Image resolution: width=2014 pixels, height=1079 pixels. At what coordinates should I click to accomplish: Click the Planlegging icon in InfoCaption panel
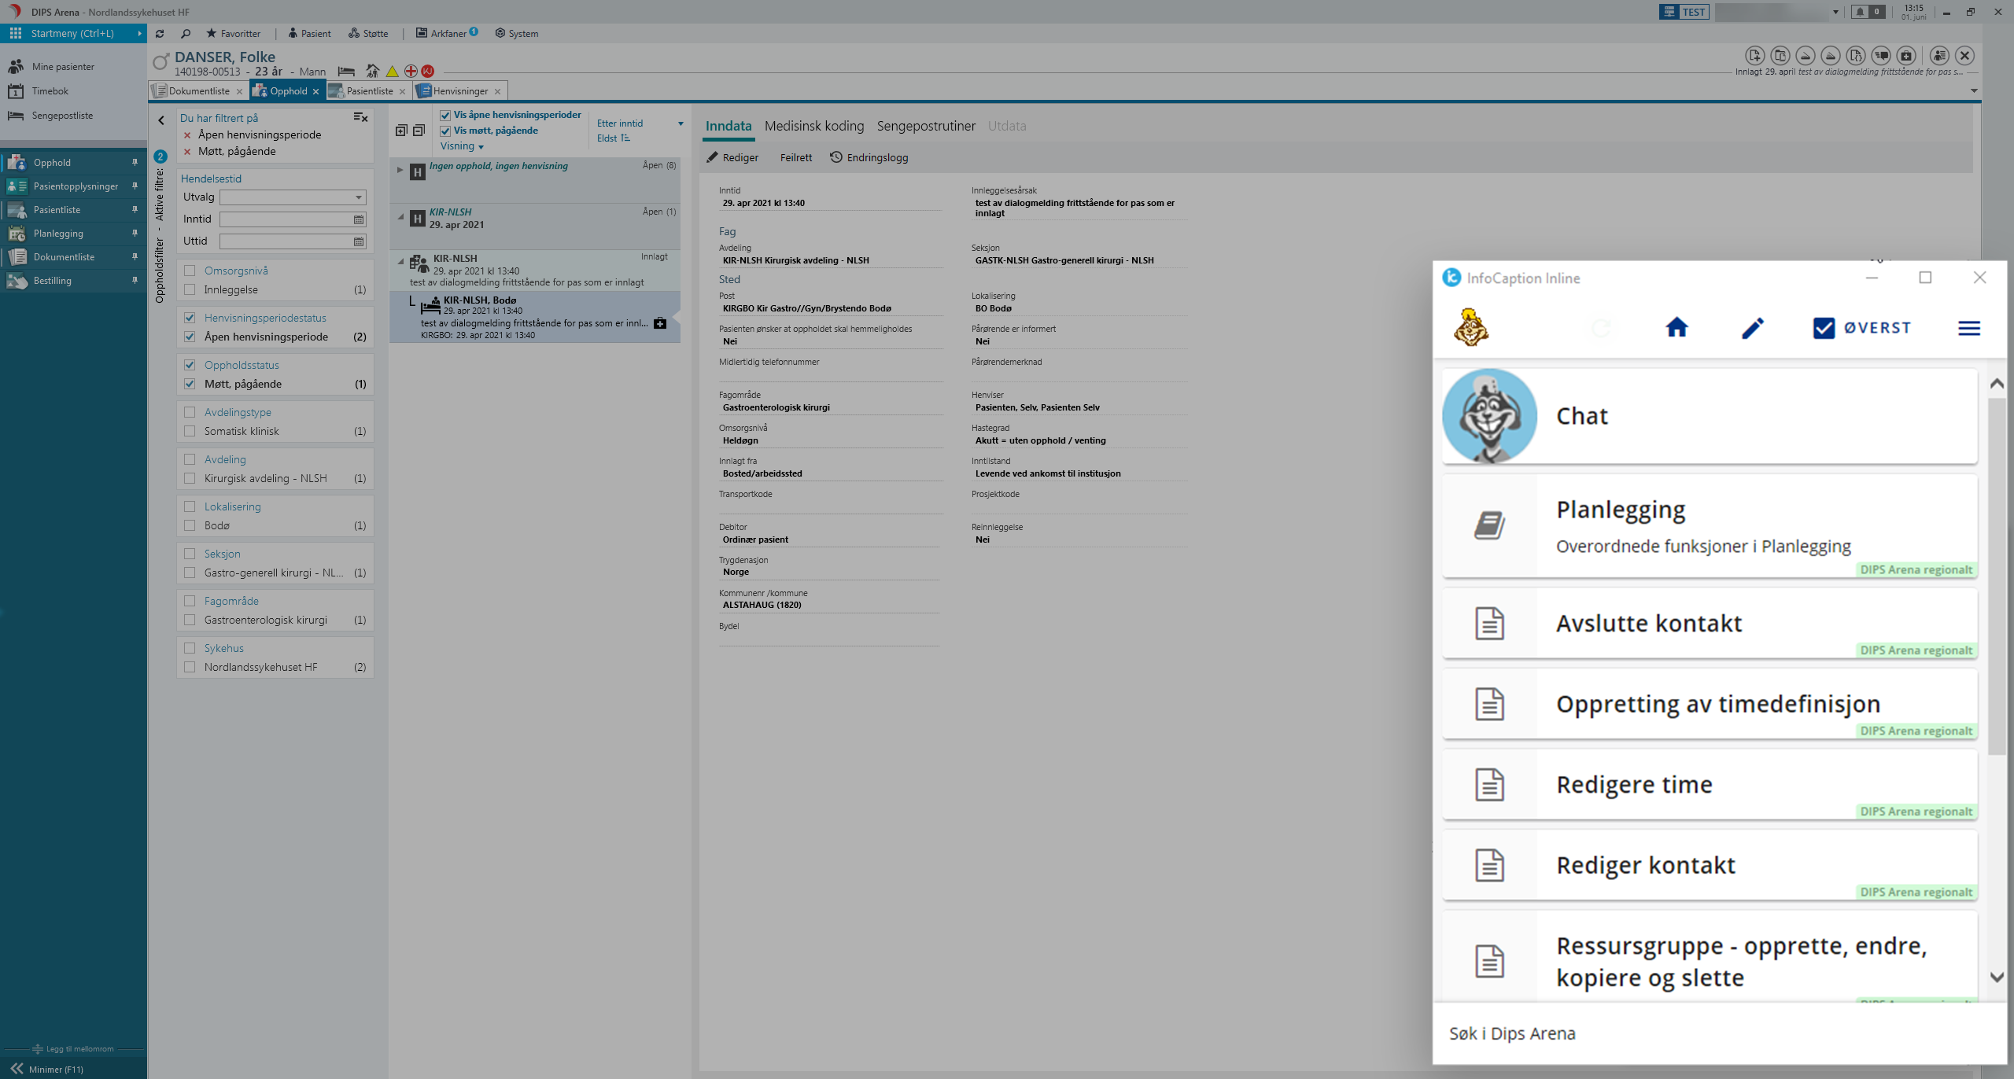click(x=1489, y=525)
